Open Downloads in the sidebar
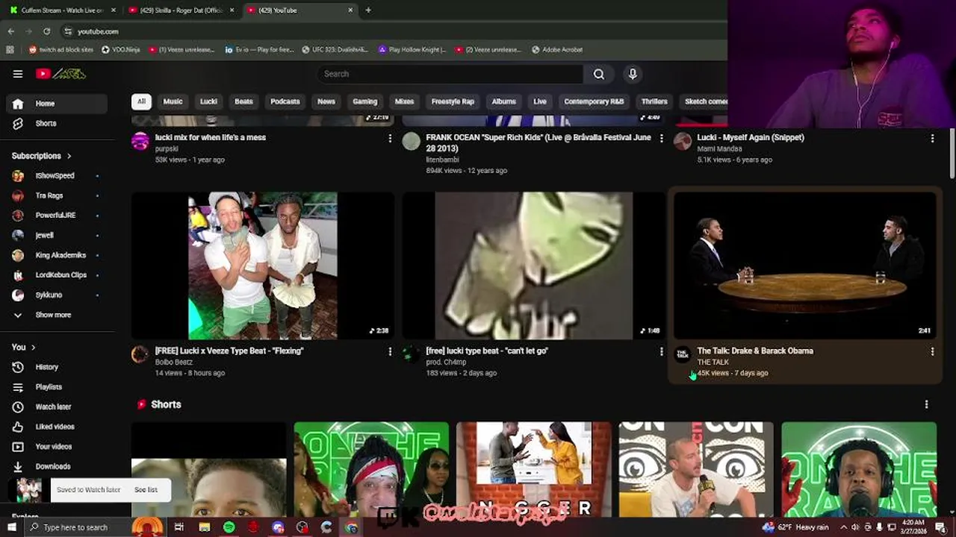This screenshot has width=956, height=537. click(x=57, y=466)
